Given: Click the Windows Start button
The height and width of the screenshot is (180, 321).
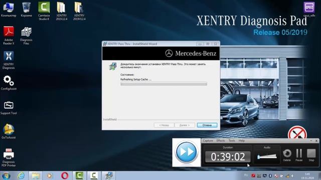Looking at the screenshot, I should (6, 175).
